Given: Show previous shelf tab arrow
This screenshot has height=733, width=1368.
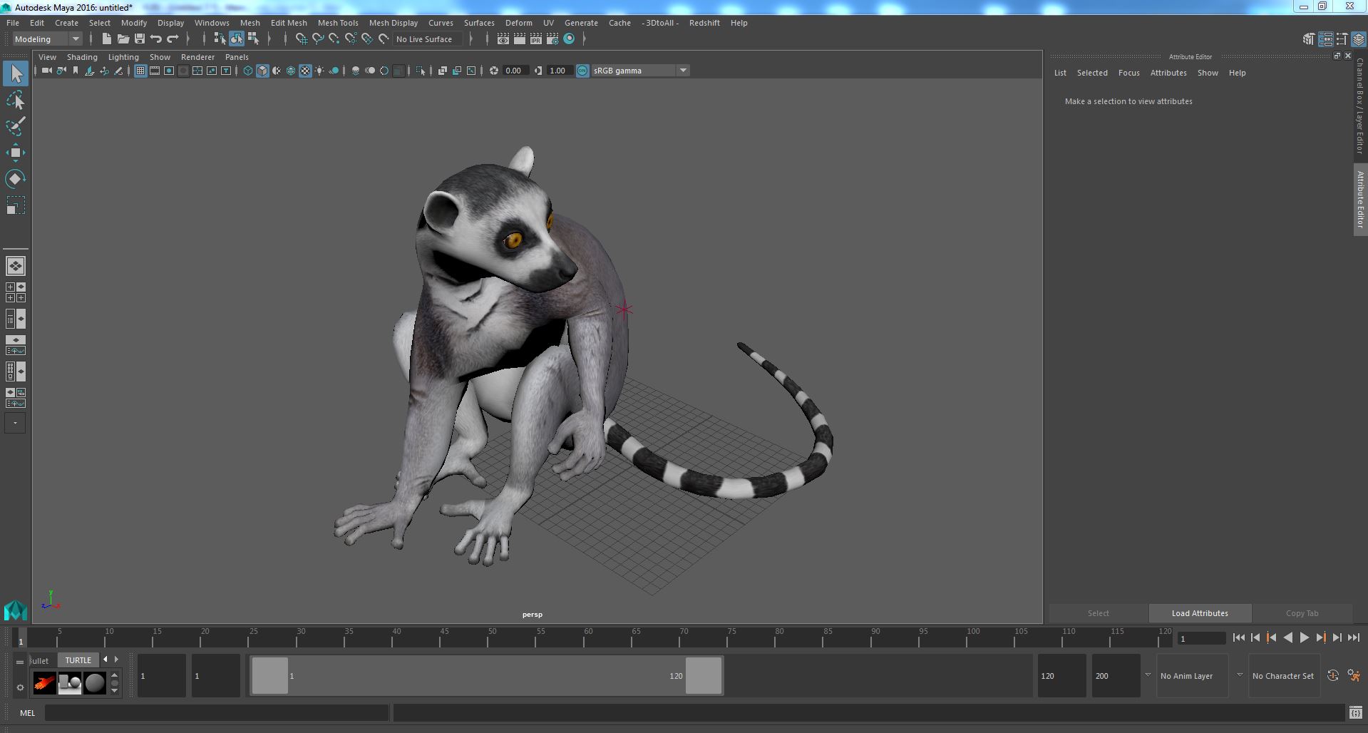Looking at the screenshot, I should click(106, 660).
